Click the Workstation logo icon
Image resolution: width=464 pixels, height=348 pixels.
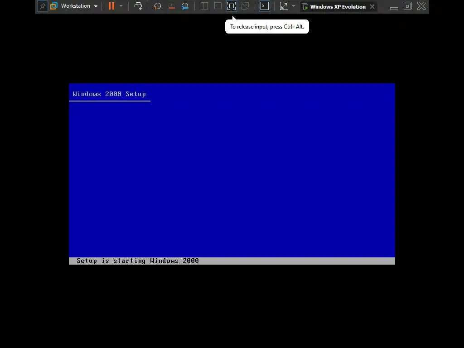(x=54, y=6)
